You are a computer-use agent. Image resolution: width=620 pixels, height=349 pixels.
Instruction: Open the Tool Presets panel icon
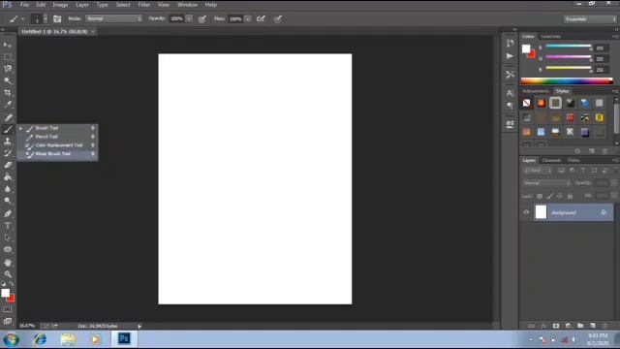tap(511, 74)
